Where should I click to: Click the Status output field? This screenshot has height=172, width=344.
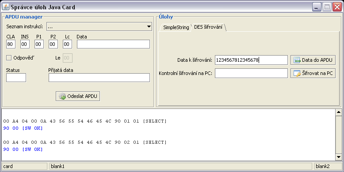(x=16, y=78)
